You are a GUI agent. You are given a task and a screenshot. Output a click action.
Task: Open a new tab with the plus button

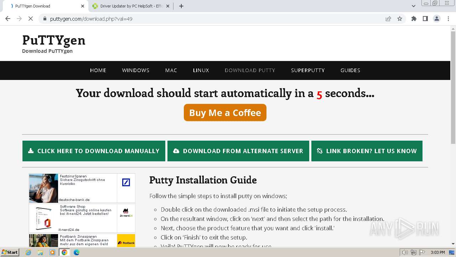coord(181,6)
